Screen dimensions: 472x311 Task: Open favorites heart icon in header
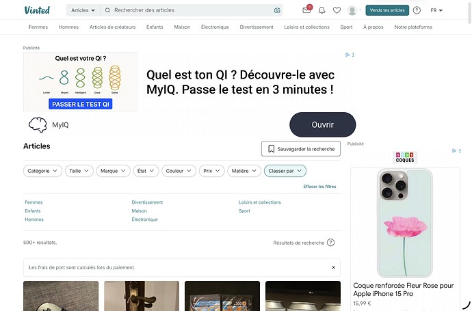[337, 10]
